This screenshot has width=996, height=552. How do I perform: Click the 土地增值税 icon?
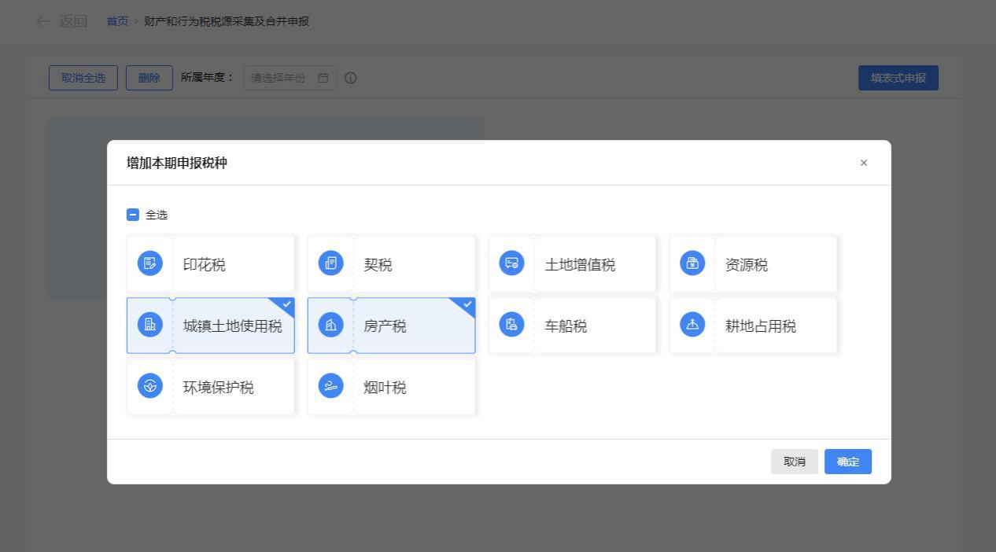coord(511,264)
